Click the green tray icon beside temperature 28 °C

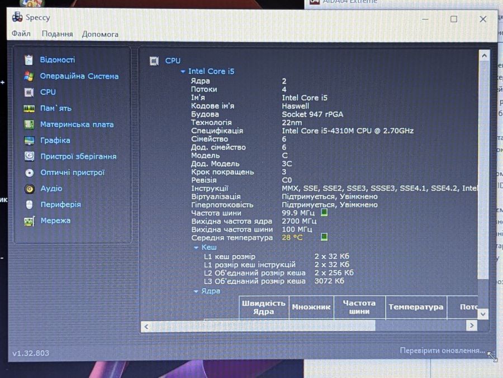(x=324, y=237)
